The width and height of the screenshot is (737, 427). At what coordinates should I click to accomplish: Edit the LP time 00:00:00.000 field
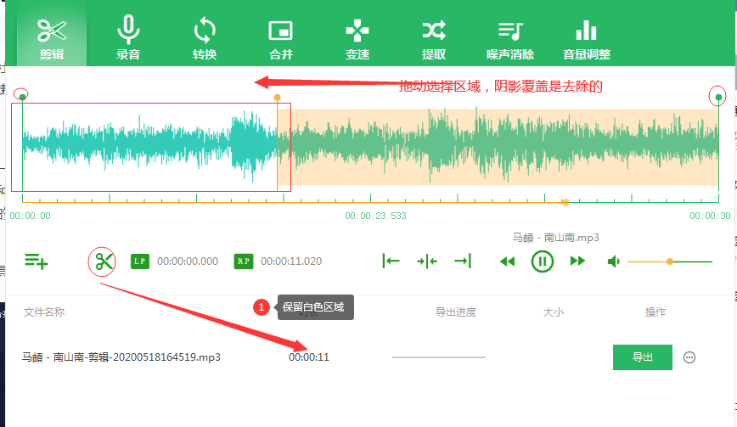point(188,261)
